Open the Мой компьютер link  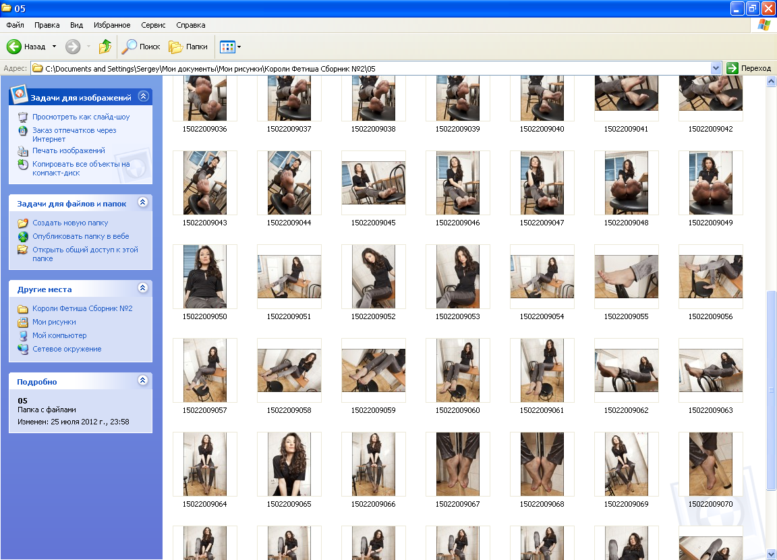(x=59, y=335)
